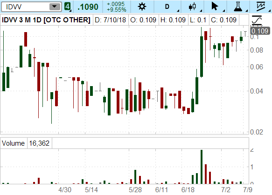This screenshot has width=272, height=195.
Task: Click the H: 0.109 high value
Action: 173,20
